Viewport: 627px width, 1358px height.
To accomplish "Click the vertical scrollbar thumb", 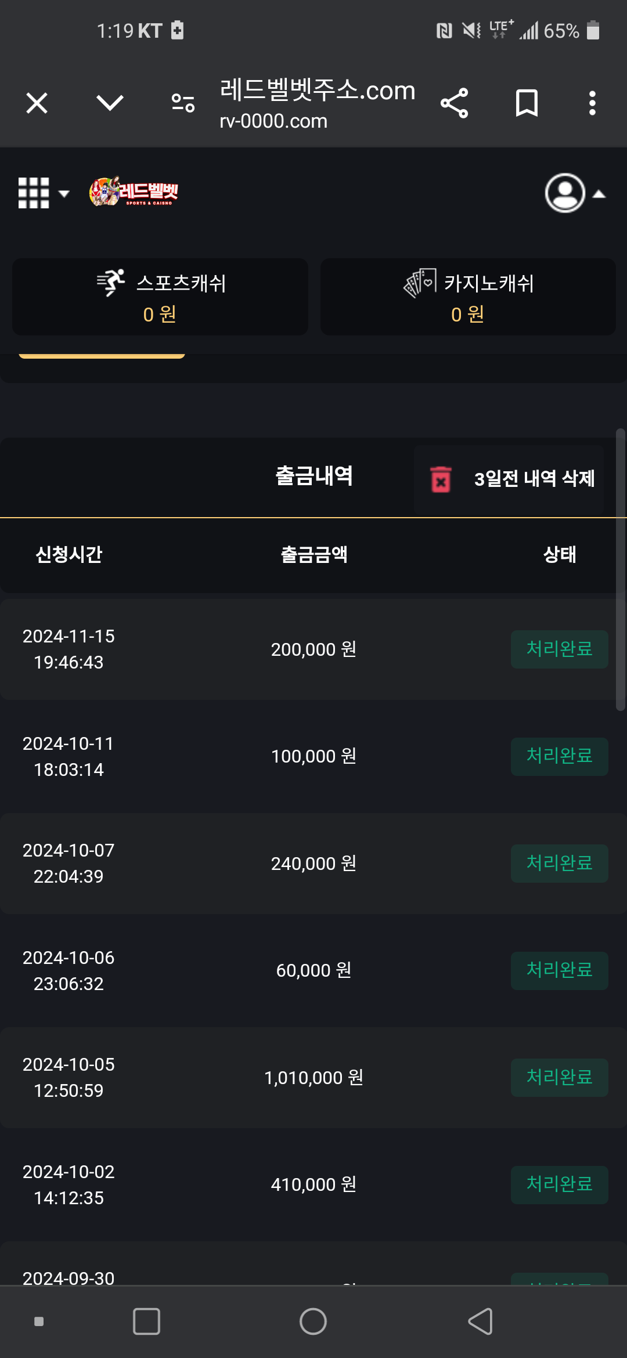I will [621, 570].
